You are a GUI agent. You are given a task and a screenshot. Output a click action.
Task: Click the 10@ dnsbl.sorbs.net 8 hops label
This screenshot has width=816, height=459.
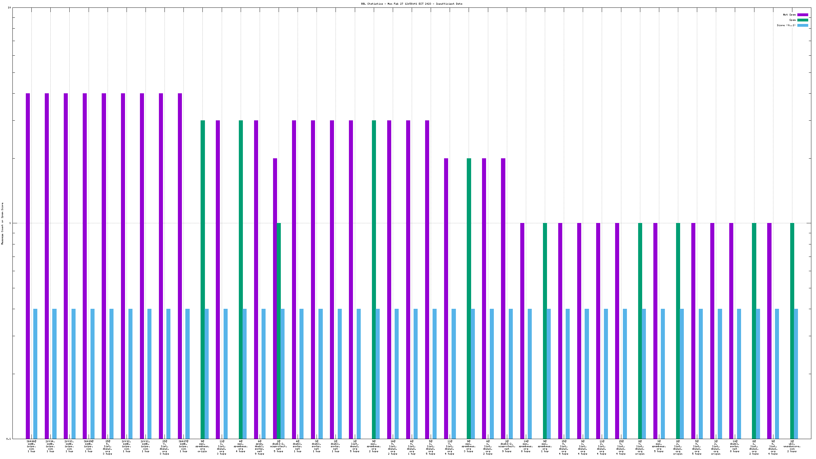735,446
